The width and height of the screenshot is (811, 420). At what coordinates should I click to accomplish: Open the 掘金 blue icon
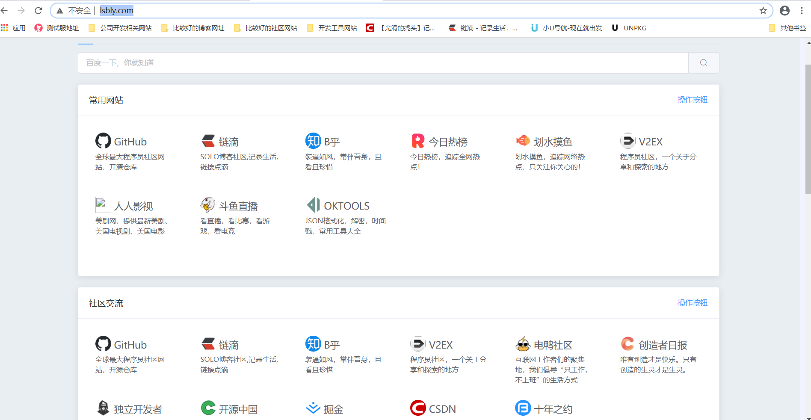point(313,408)
